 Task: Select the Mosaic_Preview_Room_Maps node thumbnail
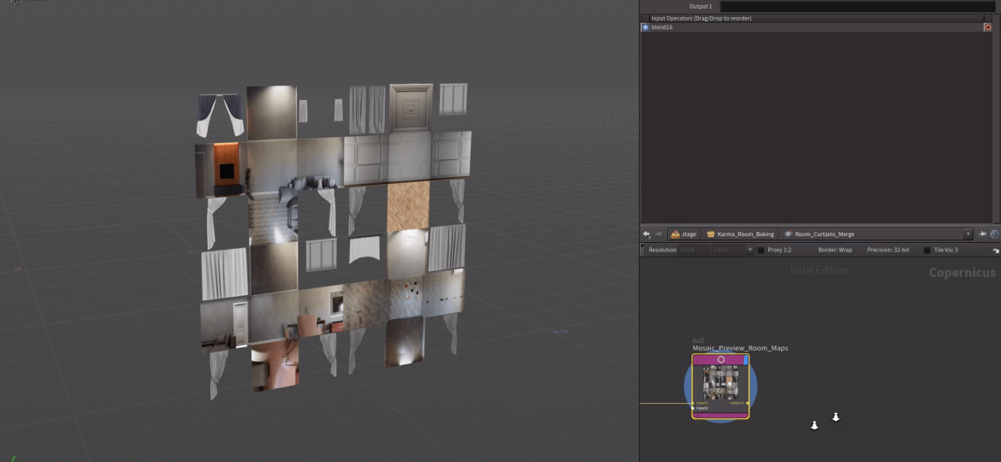tap(720, 383)
